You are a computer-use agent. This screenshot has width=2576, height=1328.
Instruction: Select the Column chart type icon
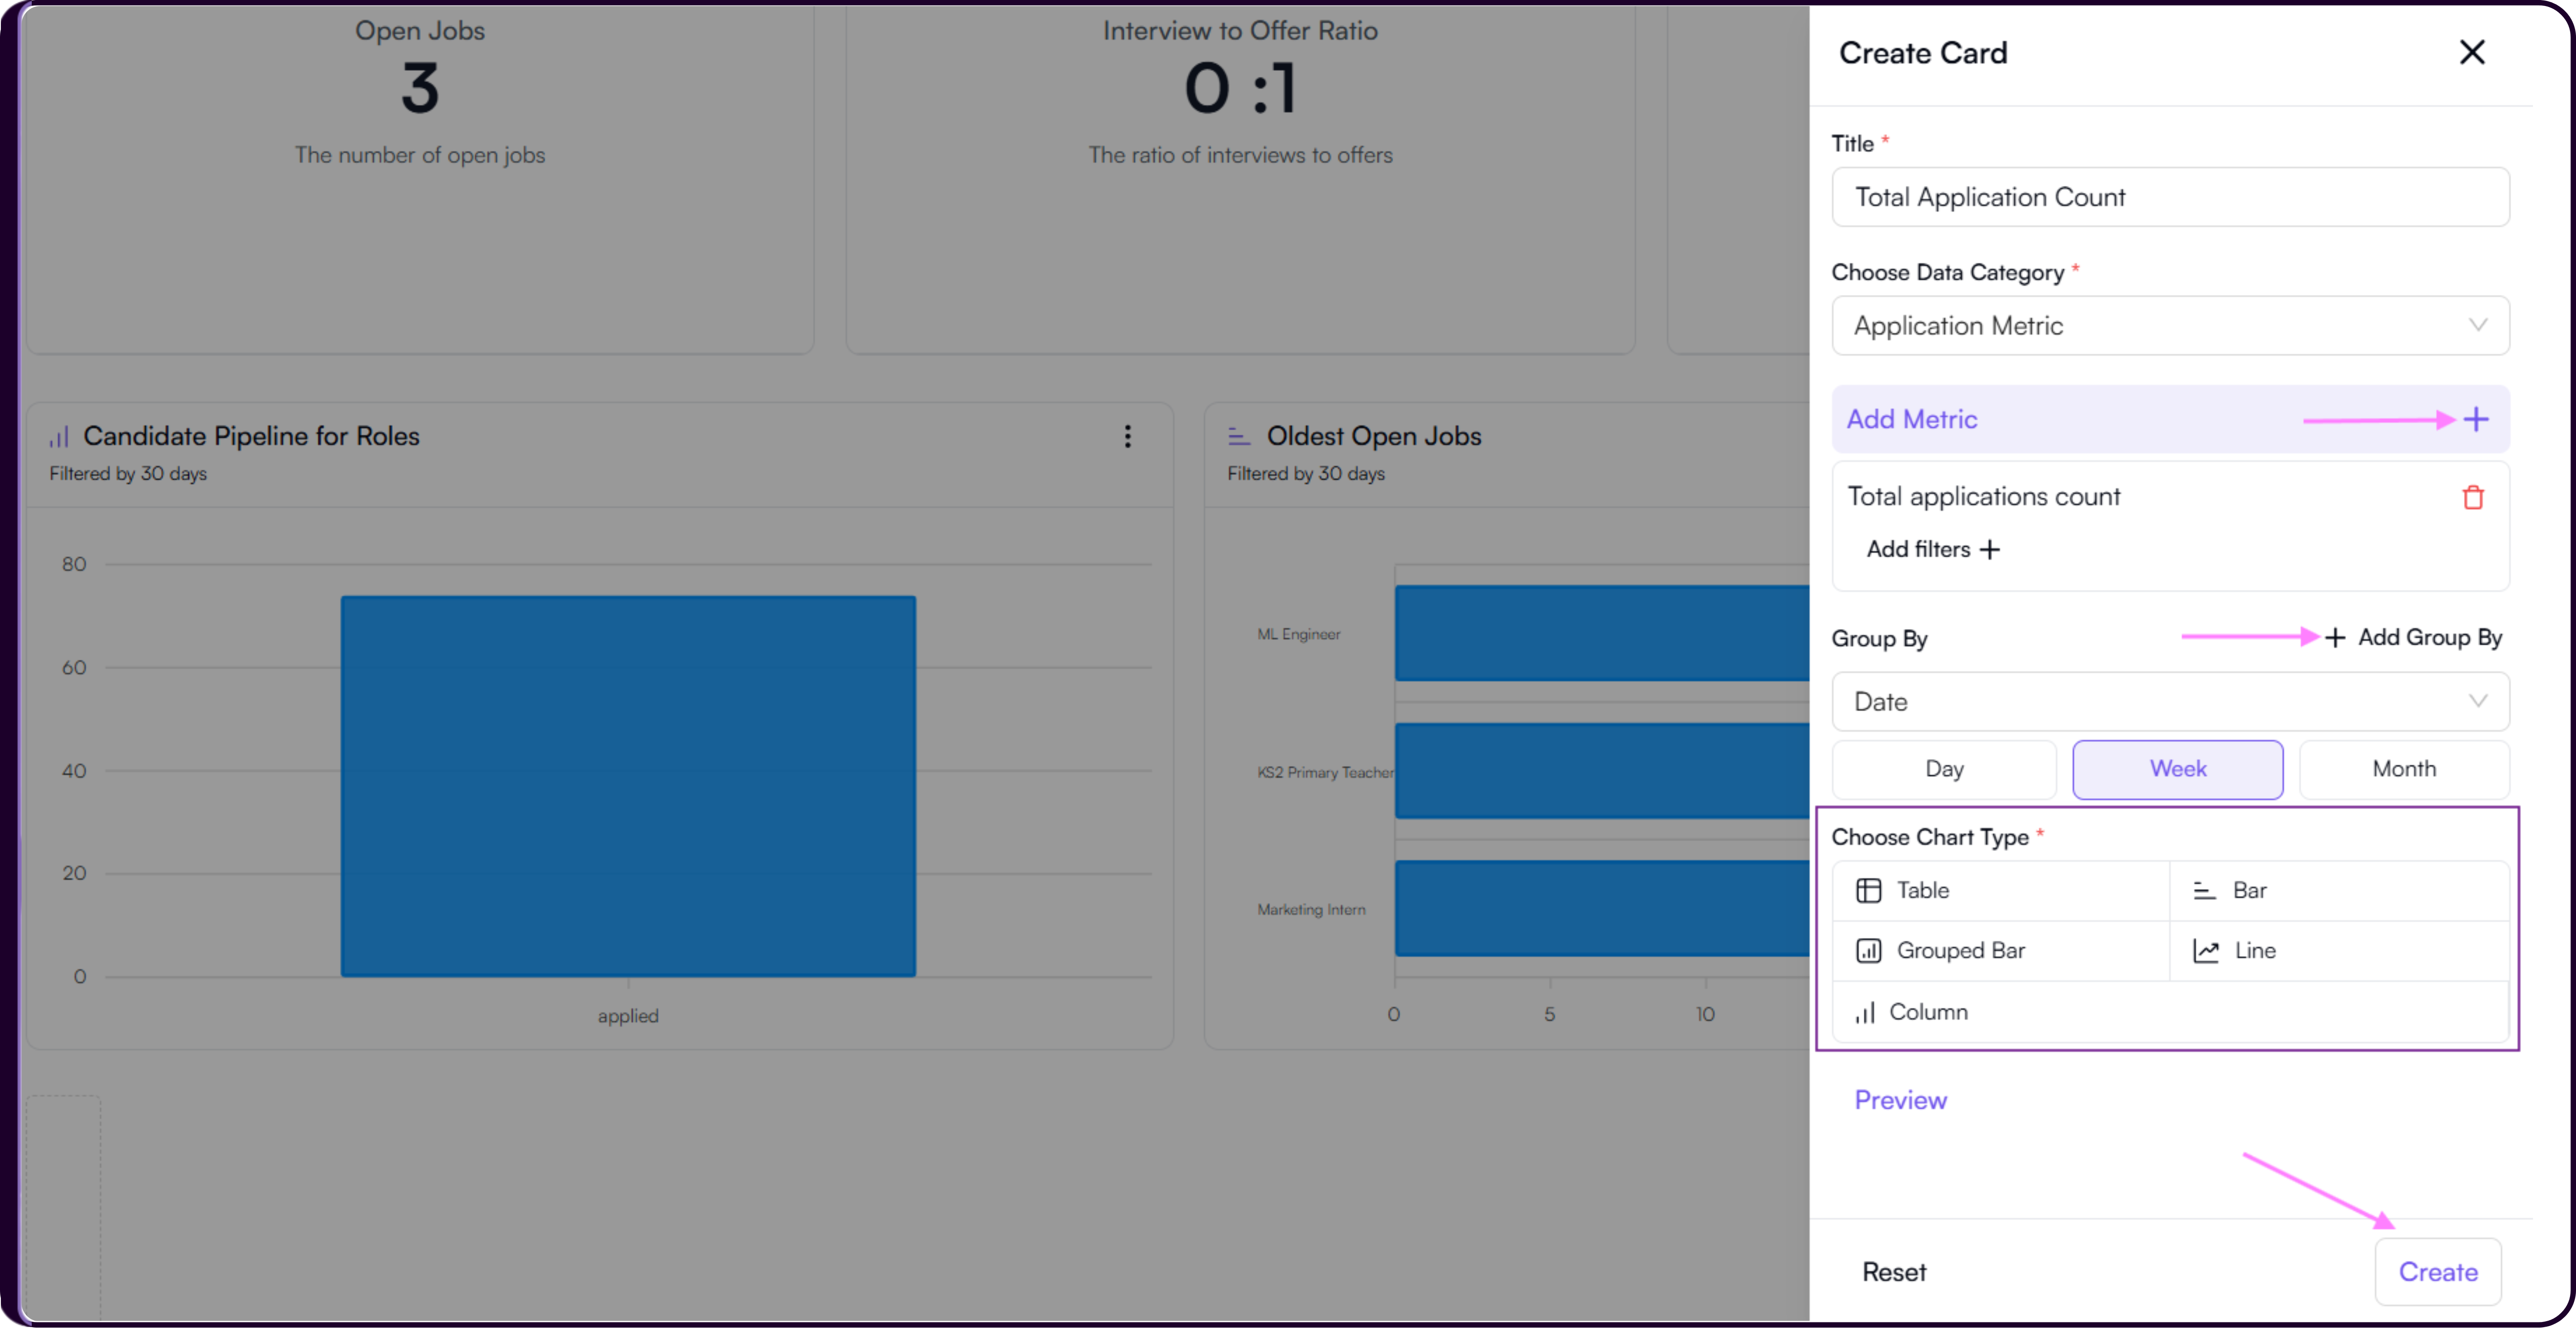[x=1864, y=1012]
